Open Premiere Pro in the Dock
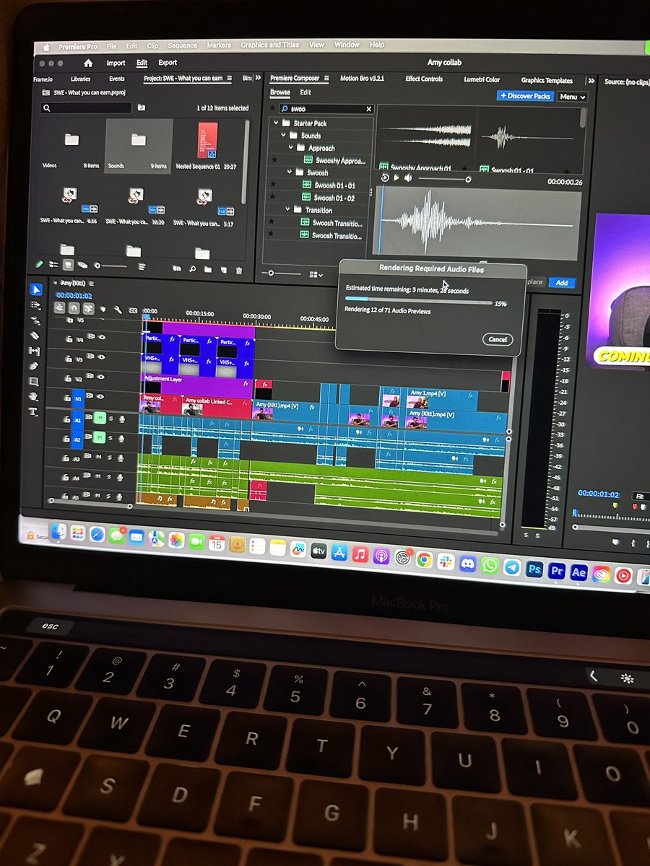The height and width of the screenshot is (866, 650). pyautogui.click(x=556, y=570)
